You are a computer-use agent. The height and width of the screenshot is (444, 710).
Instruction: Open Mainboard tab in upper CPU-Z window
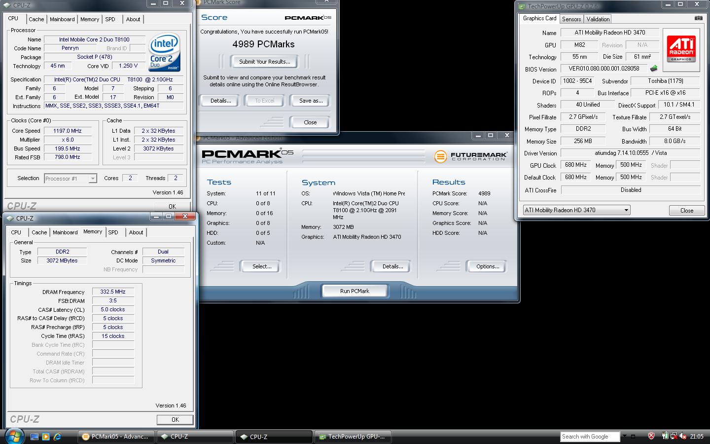62,19
